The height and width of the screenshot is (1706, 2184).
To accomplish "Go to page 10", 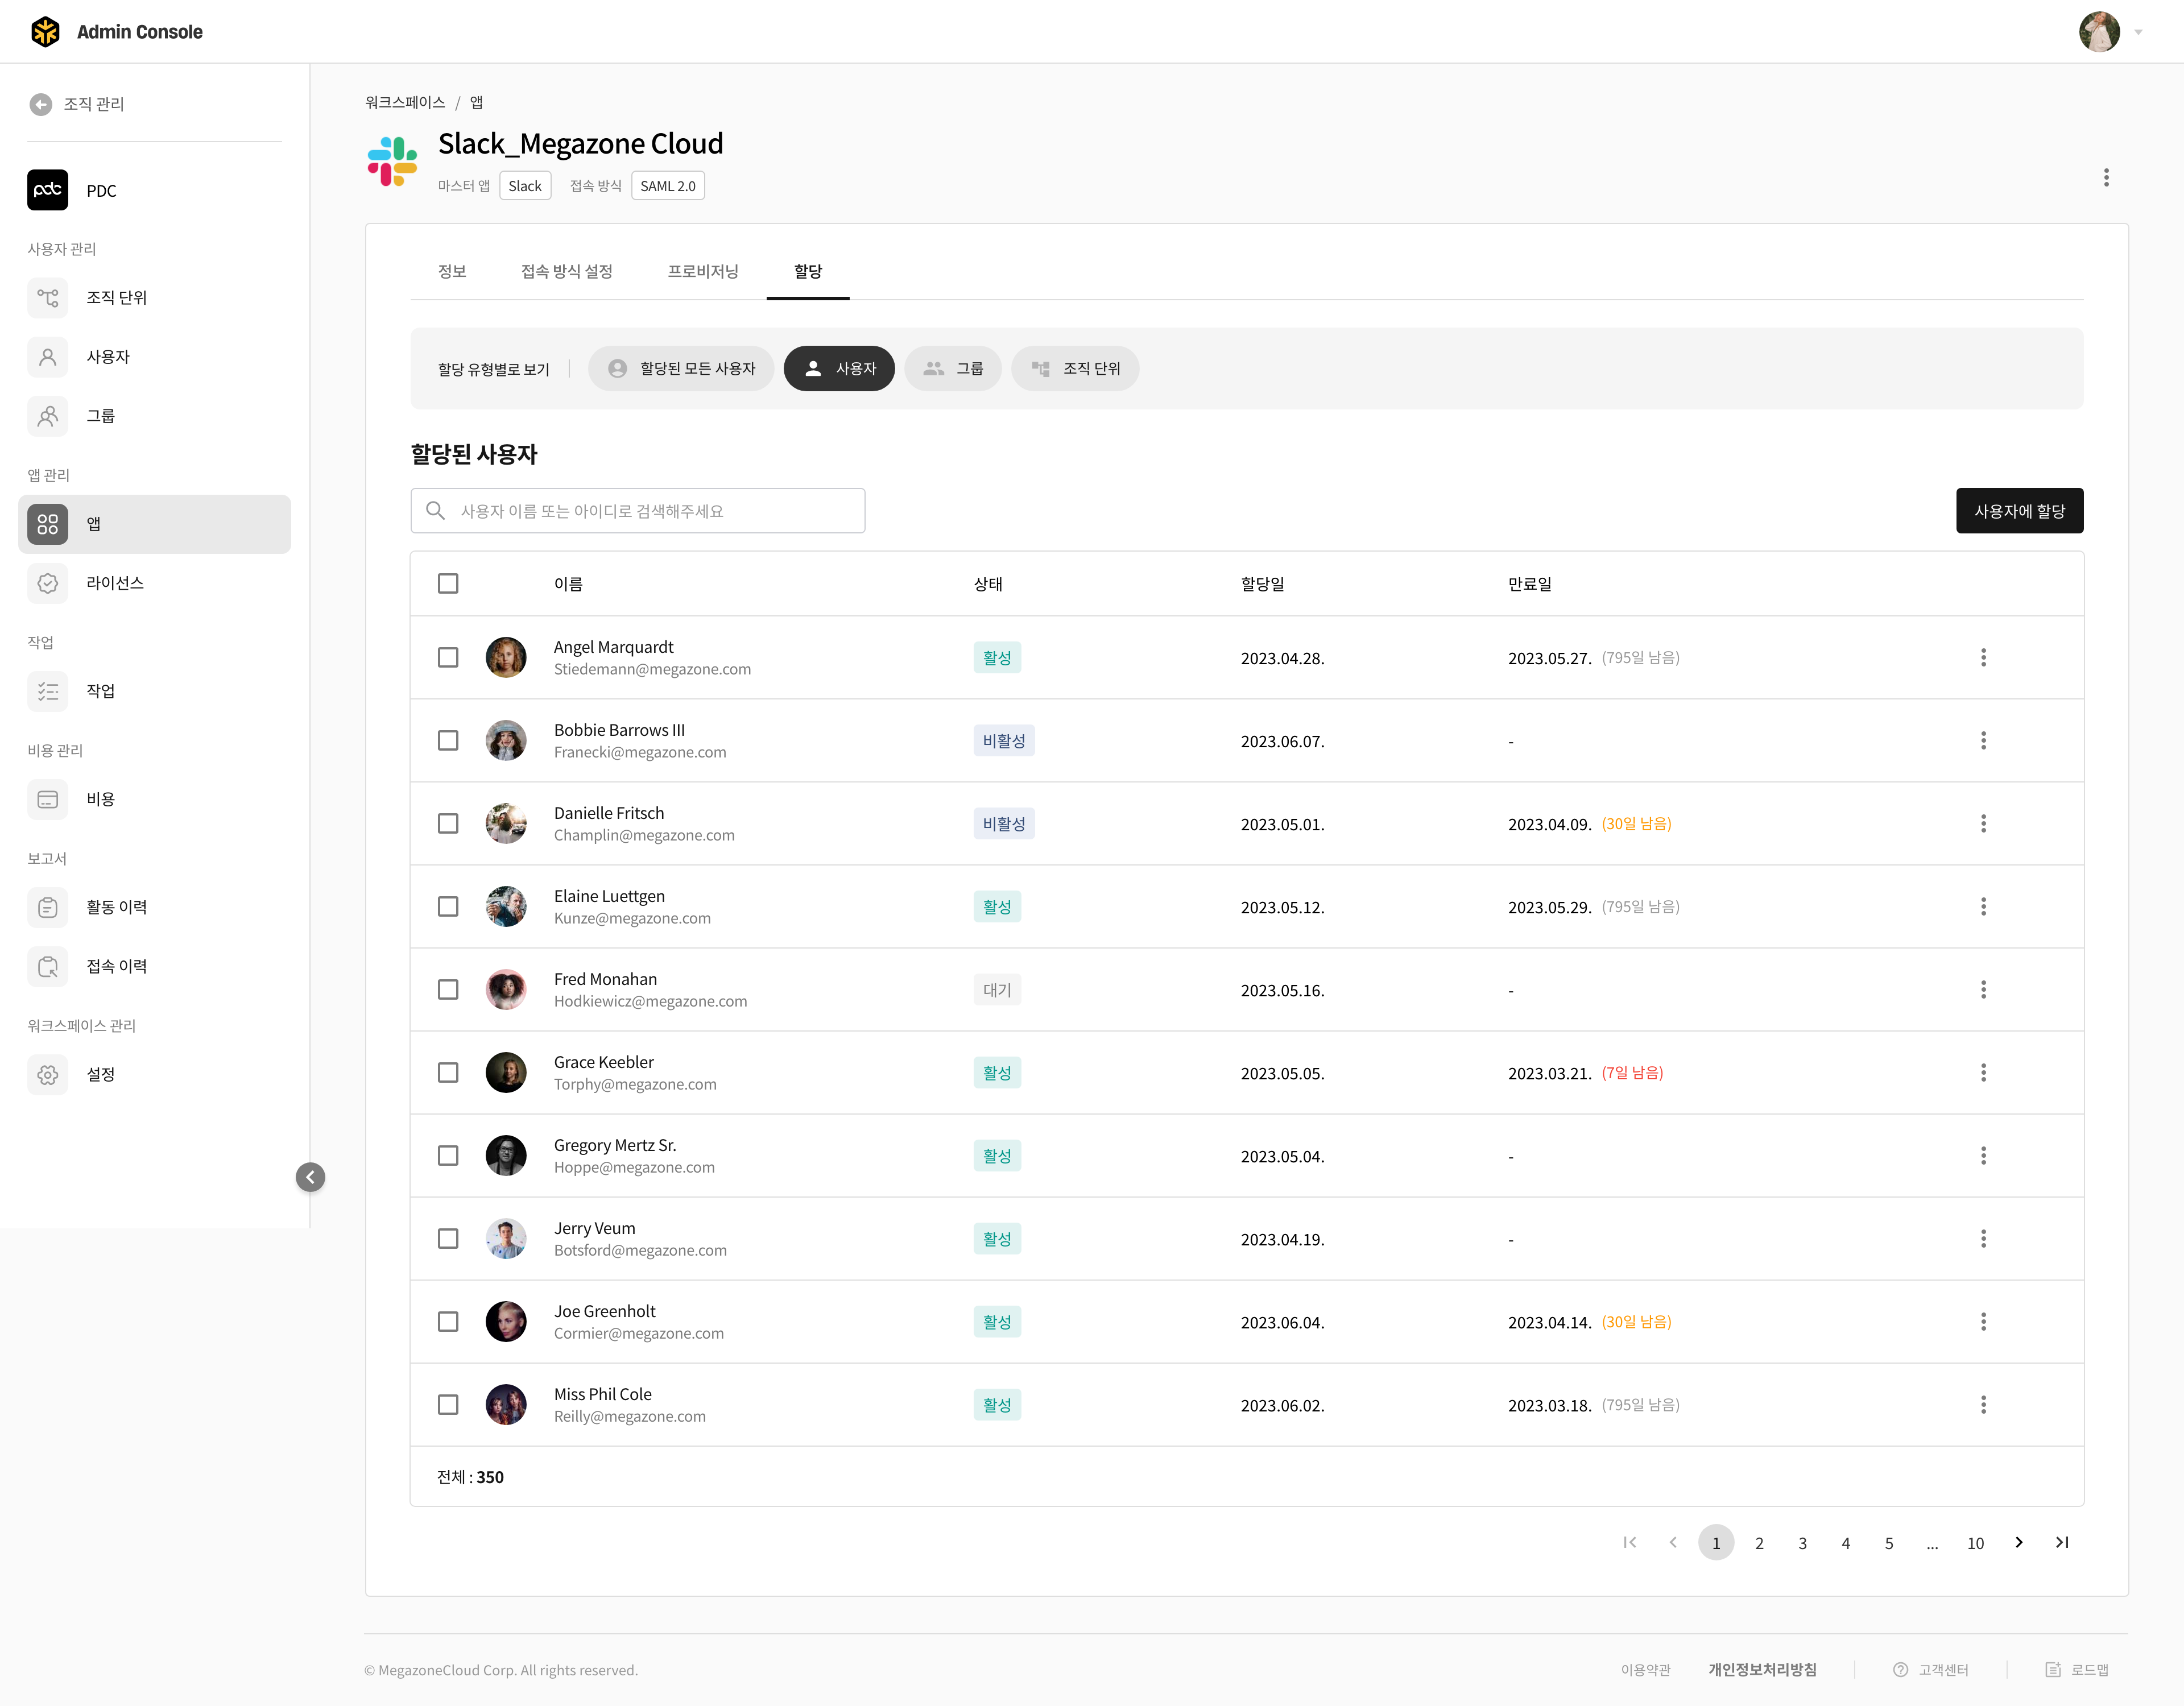I will click(x=1975, y=1543).
